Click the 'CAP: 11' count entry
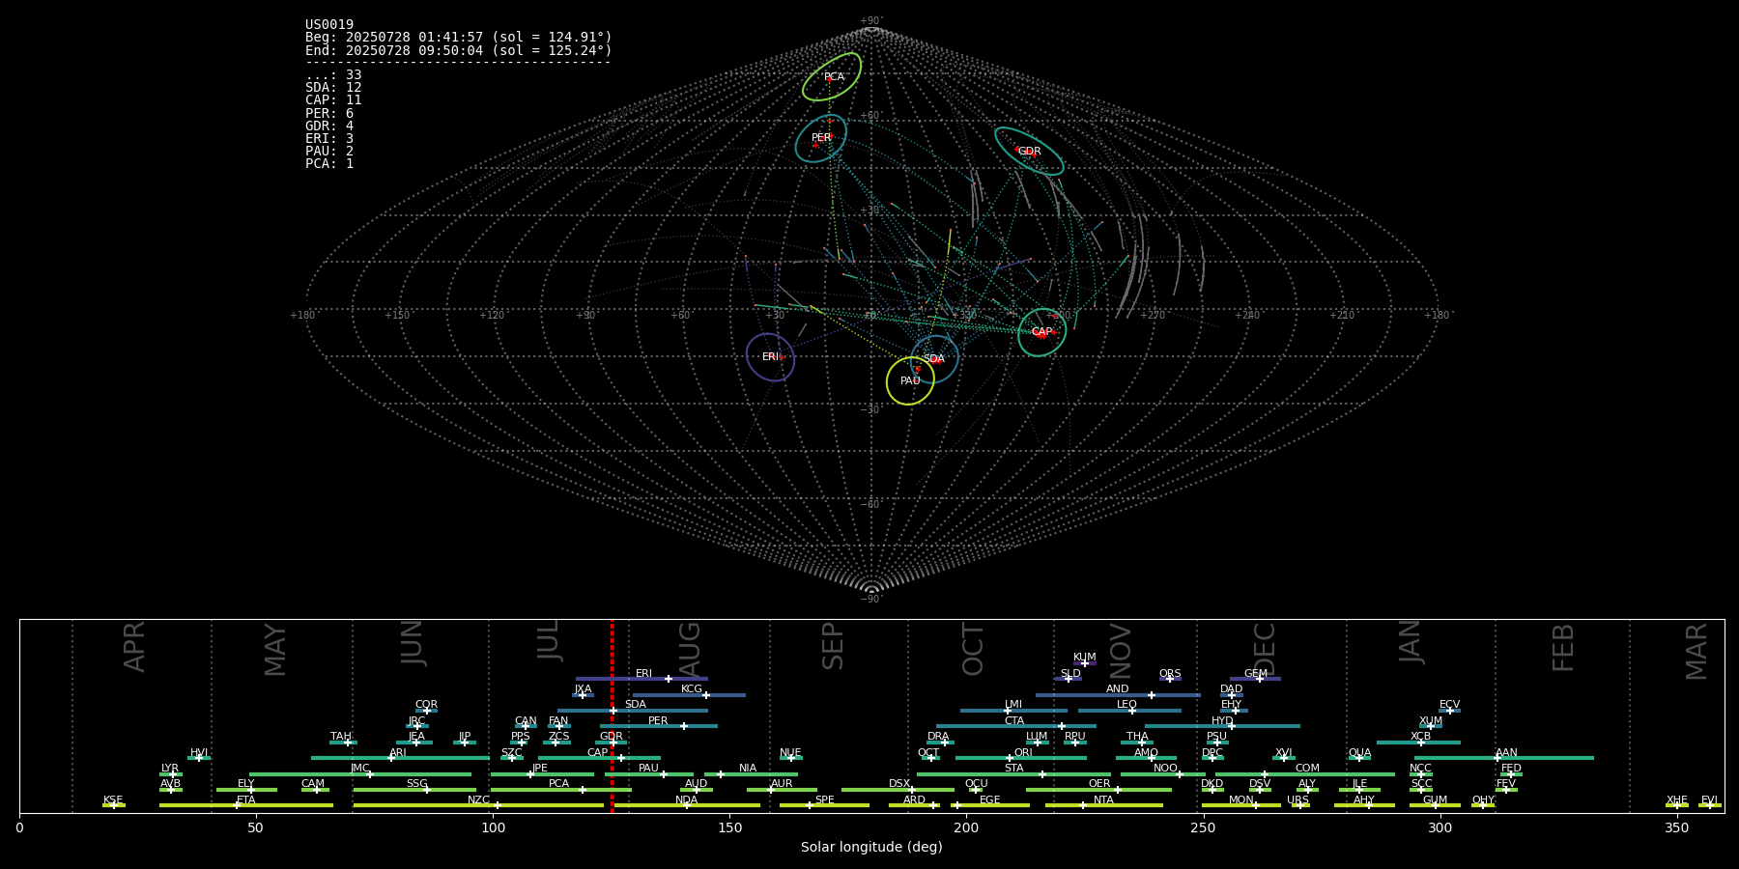The width and height of the screenshot is (1739, 869). [333, 100]
